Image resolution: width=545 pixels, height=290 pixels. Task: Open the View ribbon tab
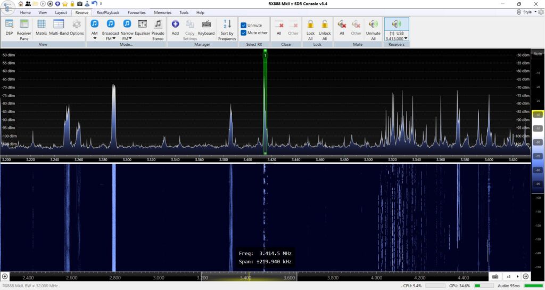coord(43,13)
